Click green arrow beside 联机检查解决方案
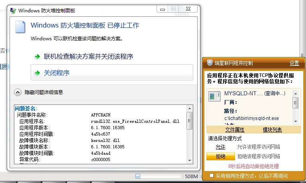 pos(37,57)
